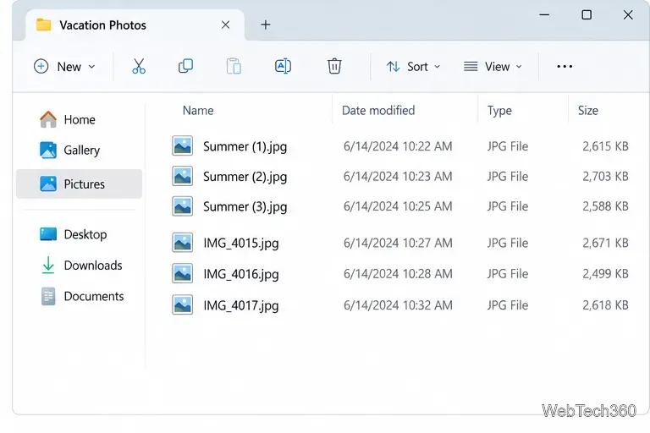Click size value 2,588 KB

tap(605, 206)
